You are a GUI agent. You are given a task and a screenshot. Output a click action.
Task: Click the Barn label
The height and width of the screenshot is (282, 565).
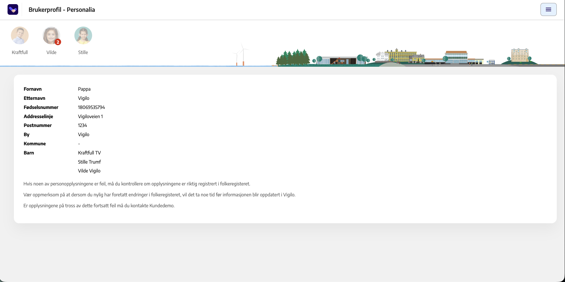coord(29,153)
